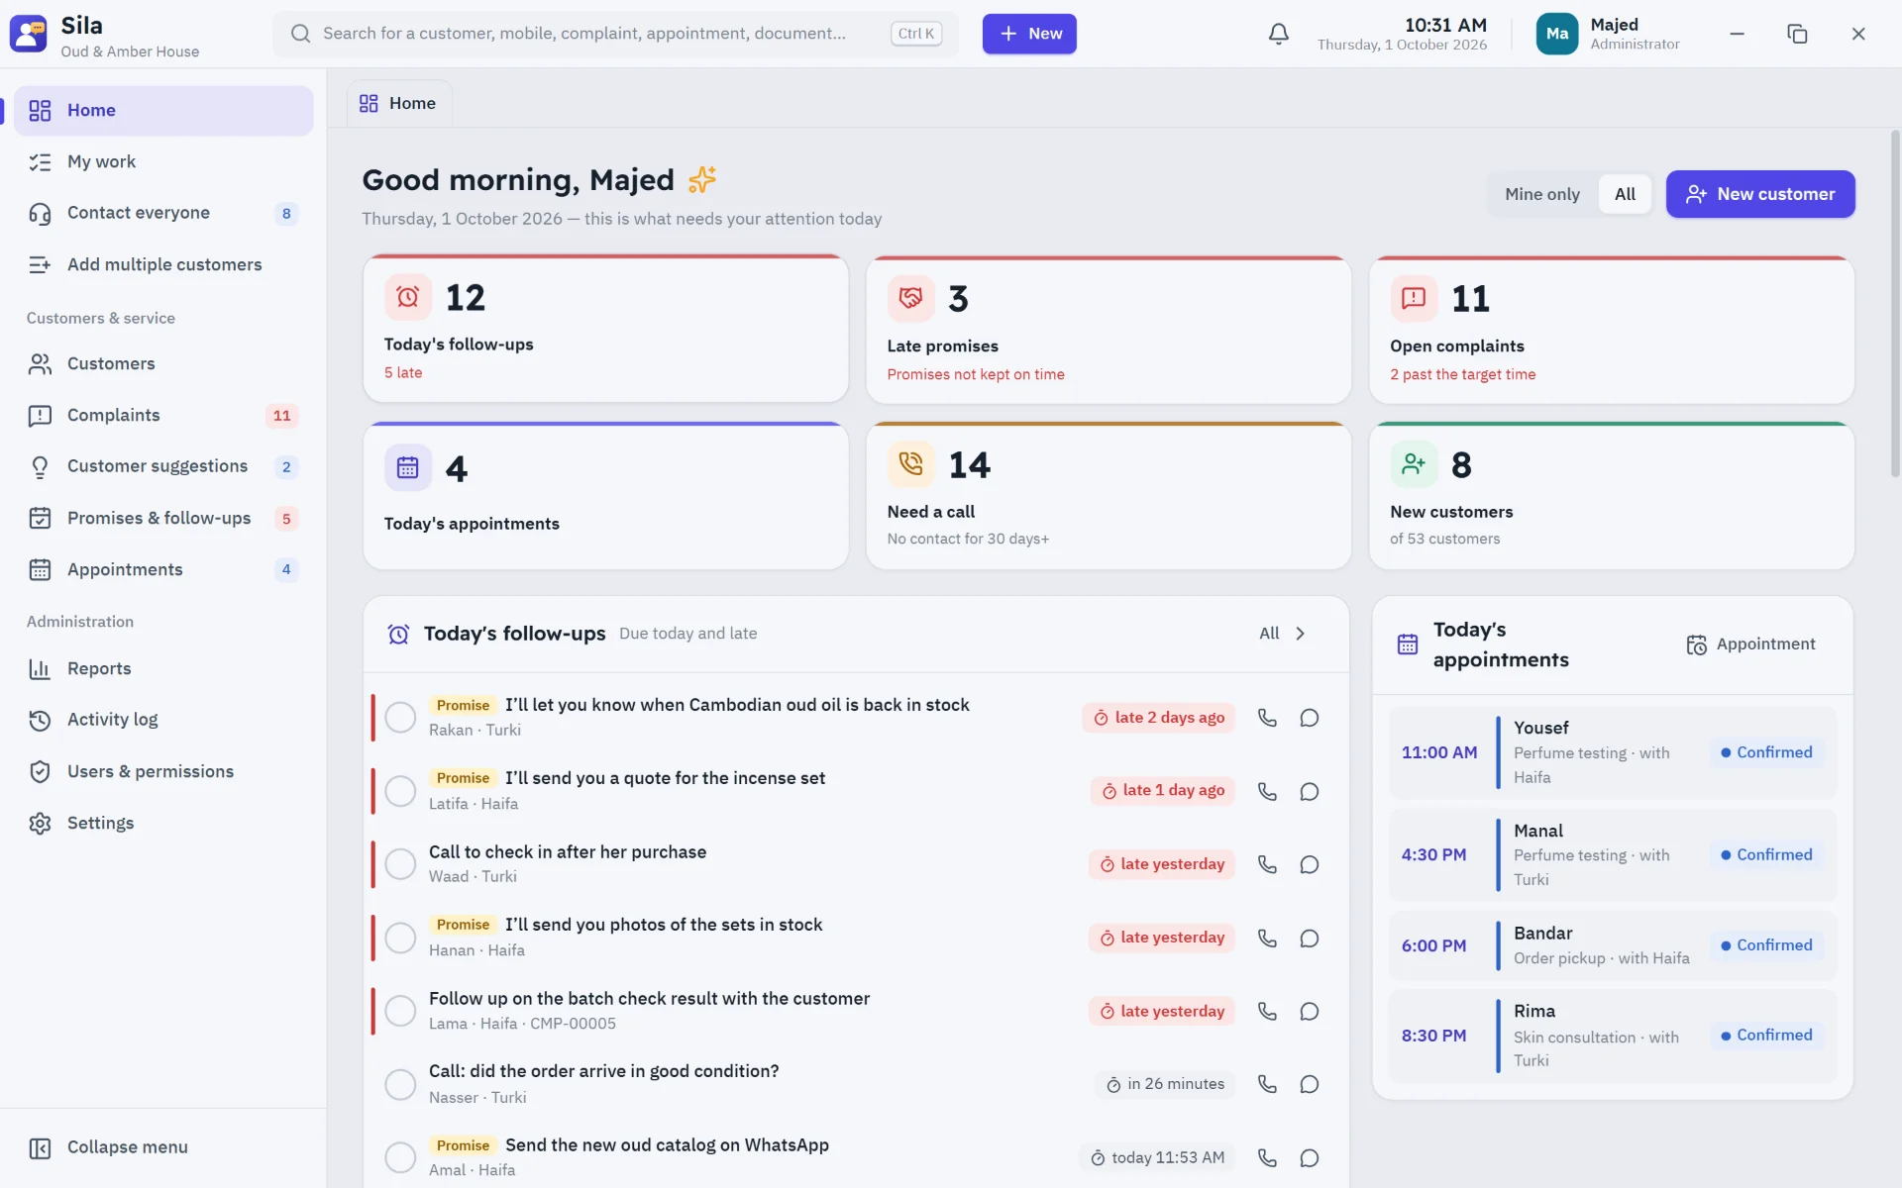This screenshot has width=1902, height=1188.
Task: Click the New button in top bar
Action: click(1029, 34)
